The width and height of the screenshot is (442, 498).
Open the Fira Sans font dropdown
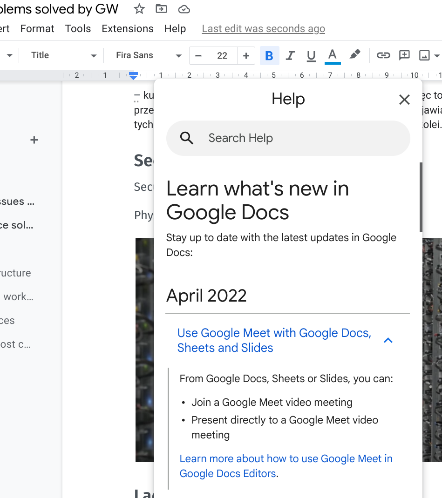click(149, 55)
